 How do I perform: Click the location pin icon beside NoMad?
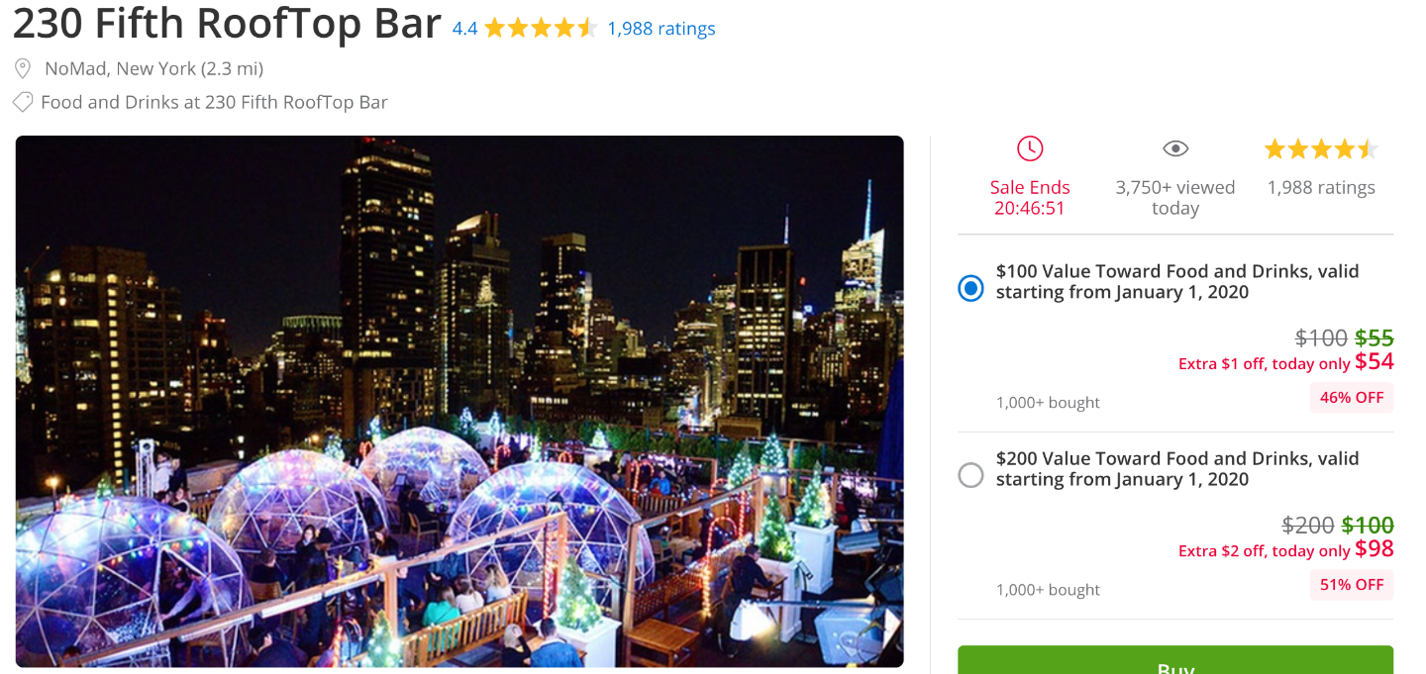click(23, 68)
